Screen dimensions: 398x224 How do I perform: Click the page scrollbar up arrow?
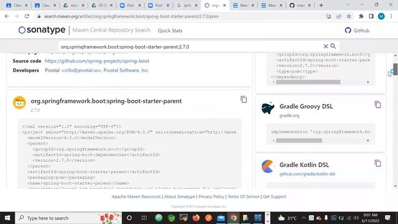tap(396, 55)
